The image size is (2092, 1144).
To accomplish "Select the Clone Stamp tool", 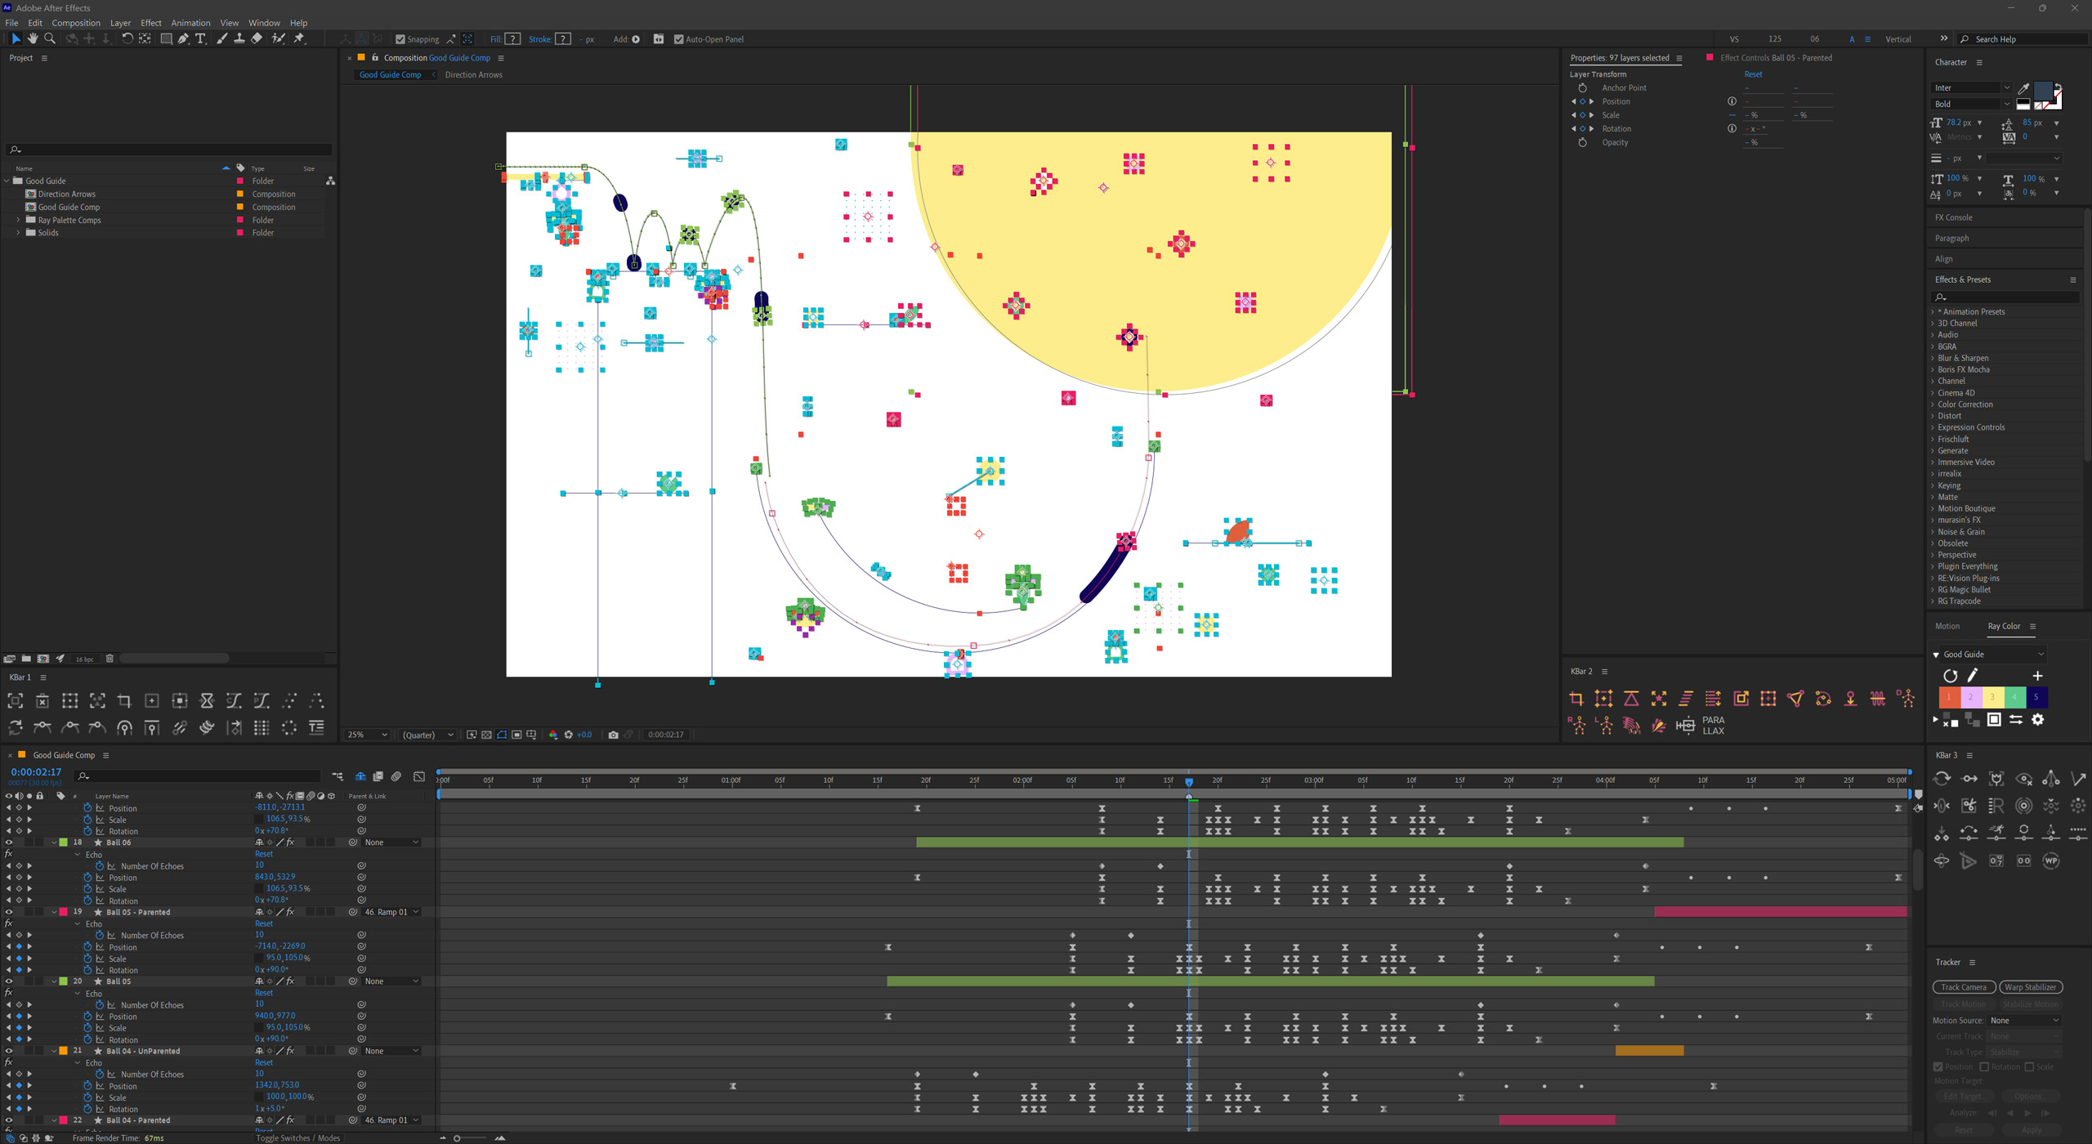I will coord(239,38).
